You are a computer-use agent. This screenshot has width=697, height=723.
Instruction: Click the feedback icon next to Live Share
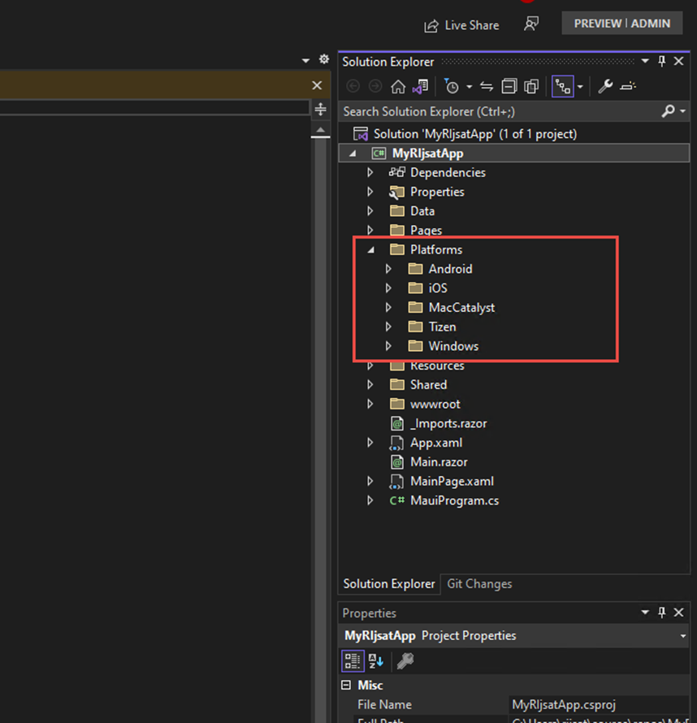point(531,24)
